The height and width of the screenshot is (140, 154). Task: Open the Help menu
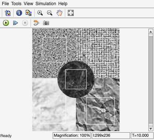coord(63,4)
